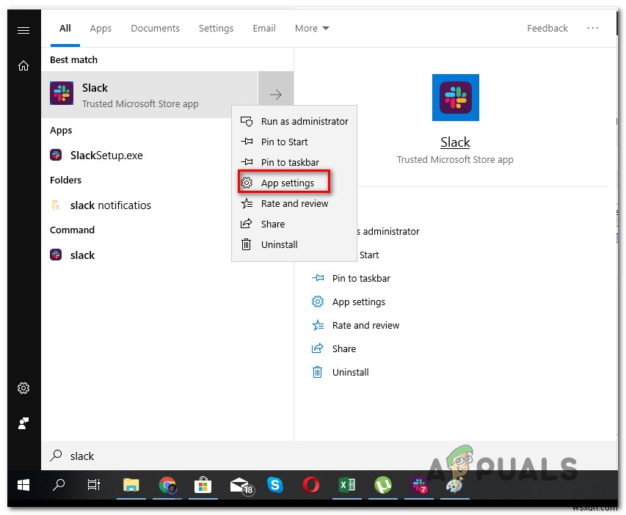
Task: Open Skype from the taskbar
Action: click(x=275, y=485)
